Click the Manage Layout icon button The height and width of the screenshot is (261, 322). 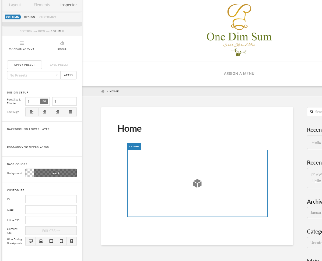22,43
